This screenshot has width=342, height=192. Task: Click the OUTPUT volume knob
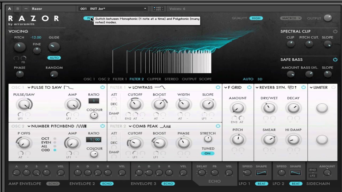(x=328, y=18)
